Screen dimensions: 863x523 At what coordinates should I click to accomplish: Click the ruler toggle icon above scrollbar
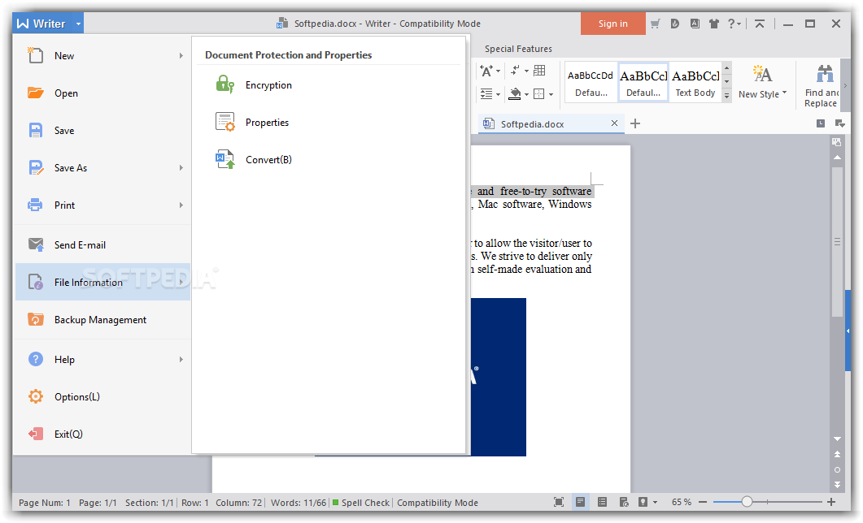837,142
